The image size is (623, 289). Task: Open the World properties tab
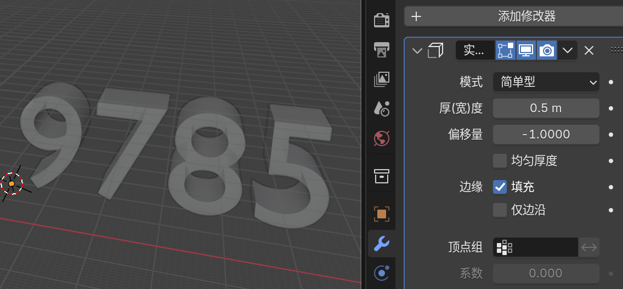pyautogui.click(x=382, y=138)
